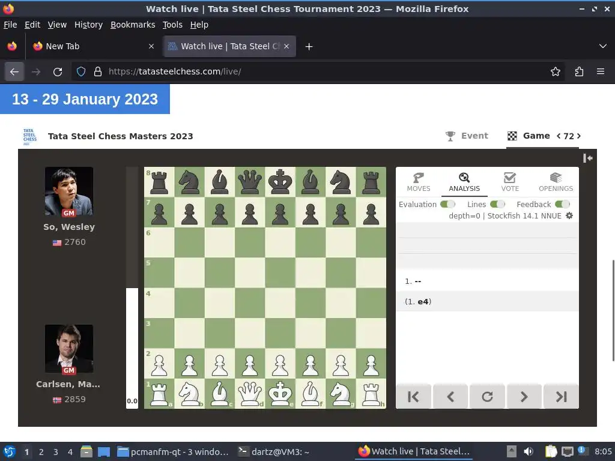Open the Openings tab

coord(556,182)
